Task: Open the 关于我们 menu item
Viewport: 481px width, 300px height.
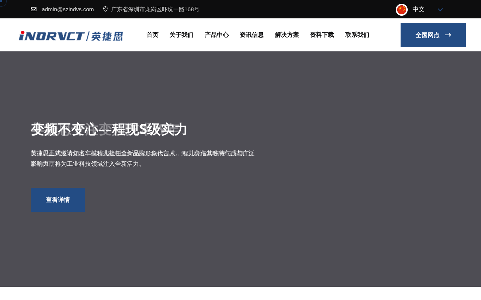Action: coord(182,35)
